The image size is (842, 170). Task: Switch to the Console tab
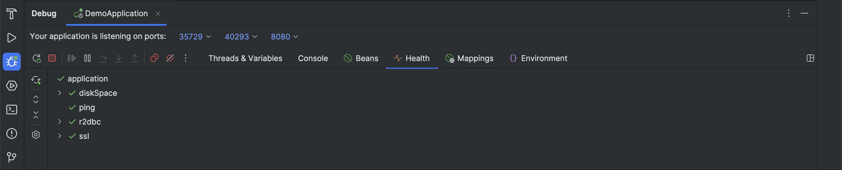tap(313, 58)
